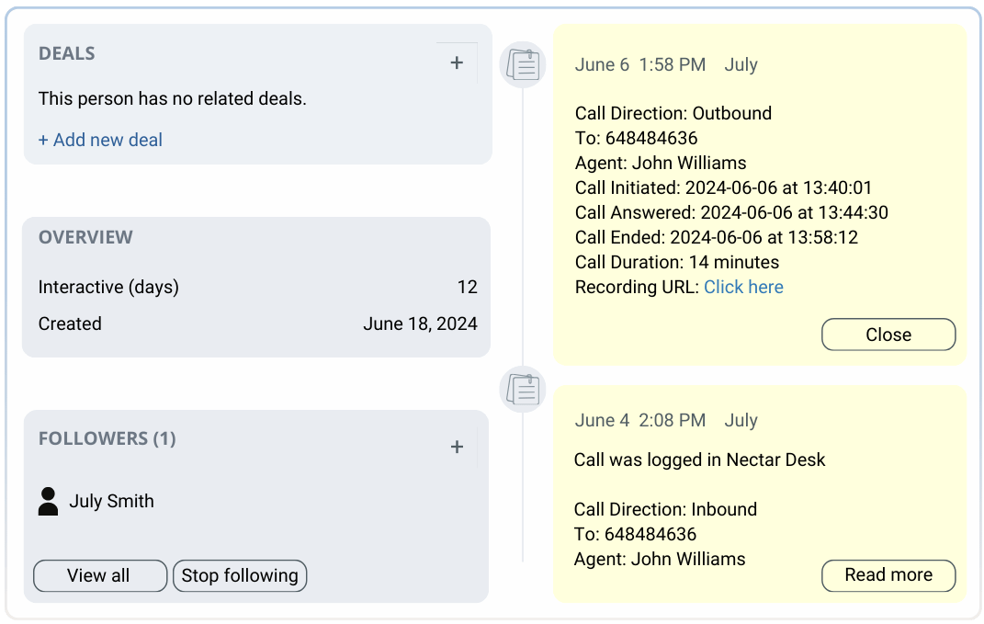Screen dimensions: 984x624
Task: Click the DEALS section header
Action: [67, 53]
